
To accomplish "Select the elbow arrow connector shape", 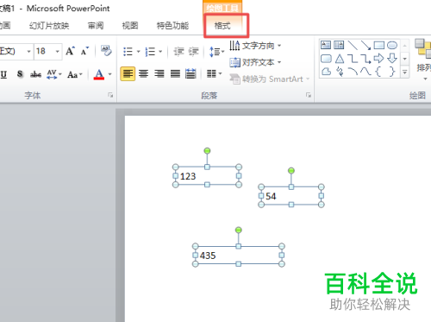I will coord(365,59).
